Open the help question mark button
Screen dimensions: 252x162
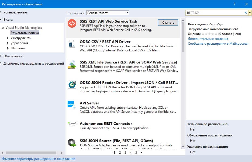(x=234, y=4)
